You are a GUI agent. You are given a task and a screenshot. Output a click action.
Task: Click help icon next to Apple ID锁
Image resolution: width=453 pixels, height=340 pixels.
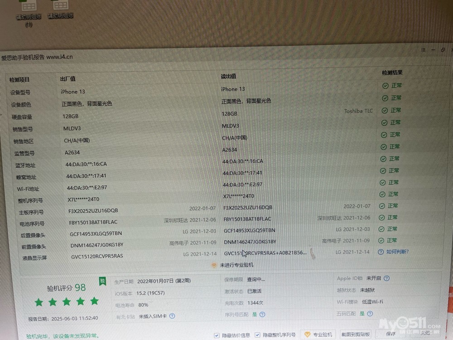coord(386,278)
